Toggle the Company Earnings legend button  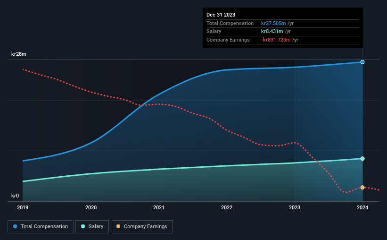tap(142, 227)
